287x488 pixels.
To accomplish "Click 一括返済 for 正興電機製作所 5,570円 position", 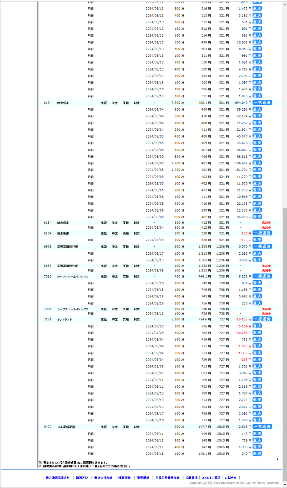I will pos(262,247).
